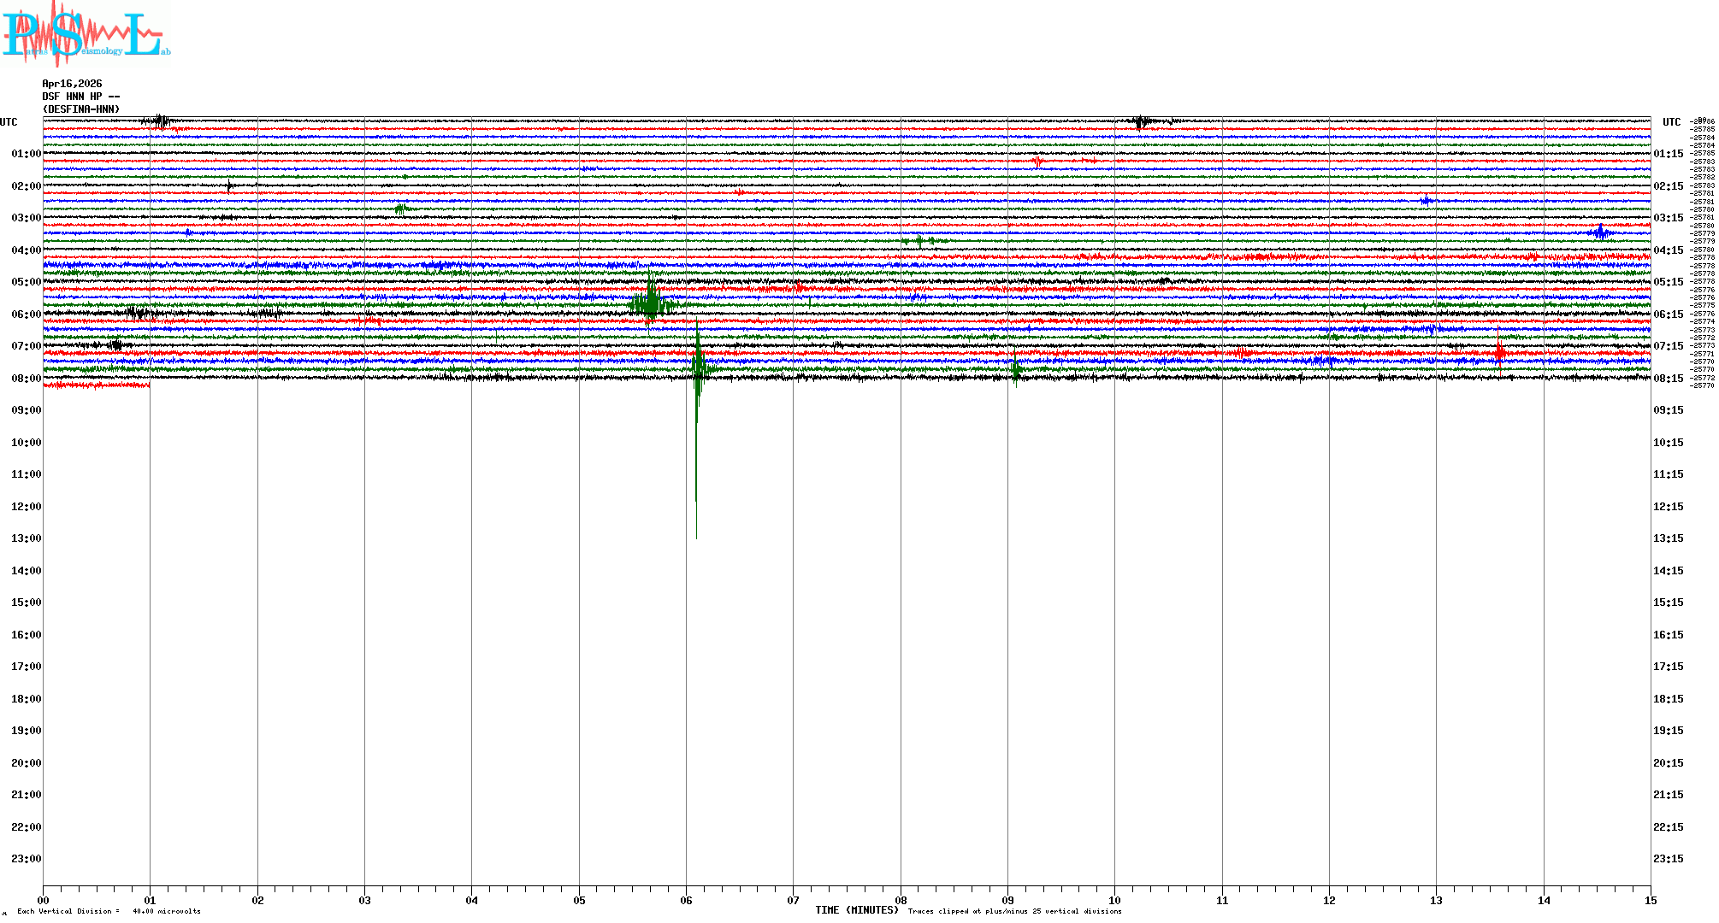Click the TIME (MINUTES) axis title
This screenshot has height=923, width=1719.
pyautogui.click(x=856, y=910)
